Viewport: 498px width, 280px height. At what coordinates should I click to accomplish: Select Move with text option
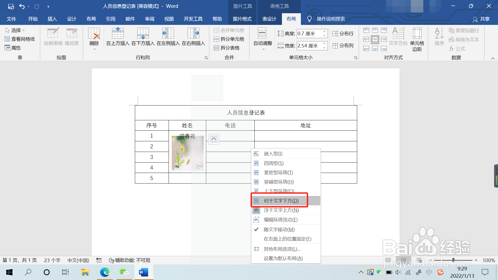tap(279, 229)
